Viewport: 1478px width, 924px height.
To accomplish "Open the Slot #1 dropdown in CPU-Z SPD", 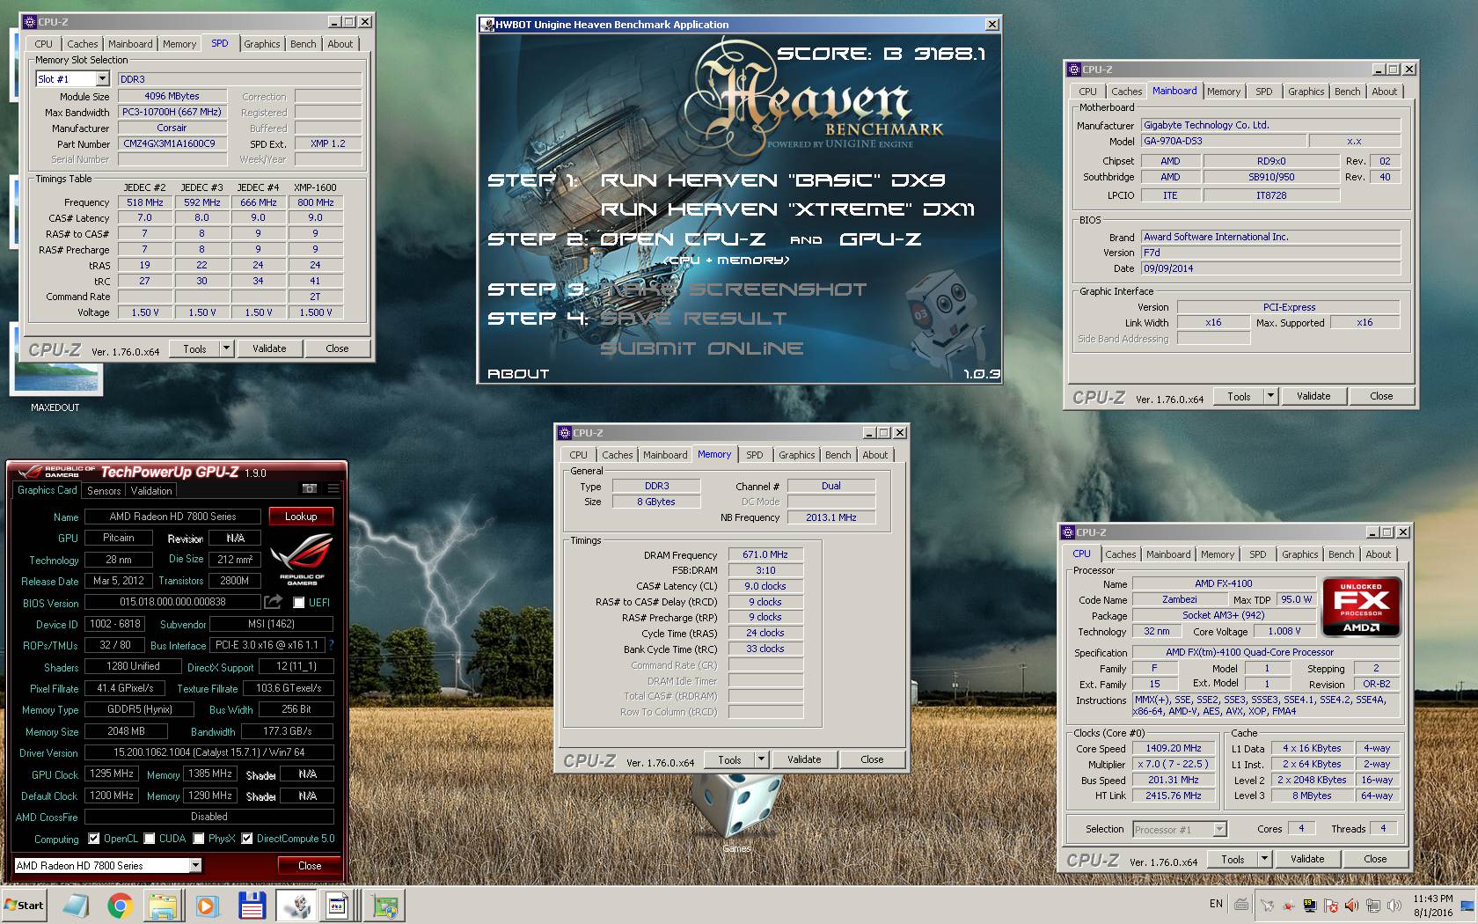I will (102, 79).
